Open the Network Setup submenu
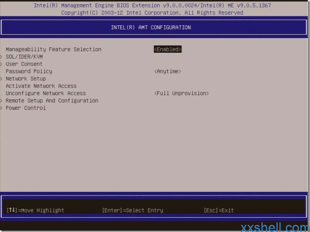310x232 pixels. [26, 79]
